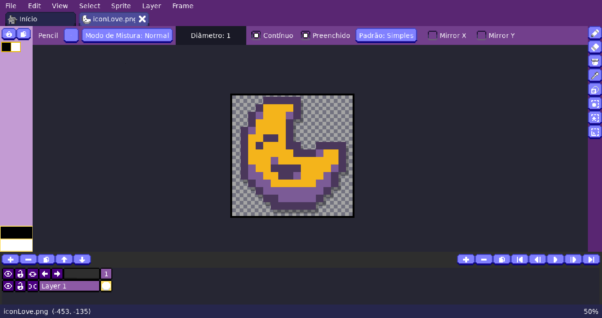This screenshot has height=318, width=602.
Task: Toggle lock for all layers in header
Action: [x=20, y=274]
